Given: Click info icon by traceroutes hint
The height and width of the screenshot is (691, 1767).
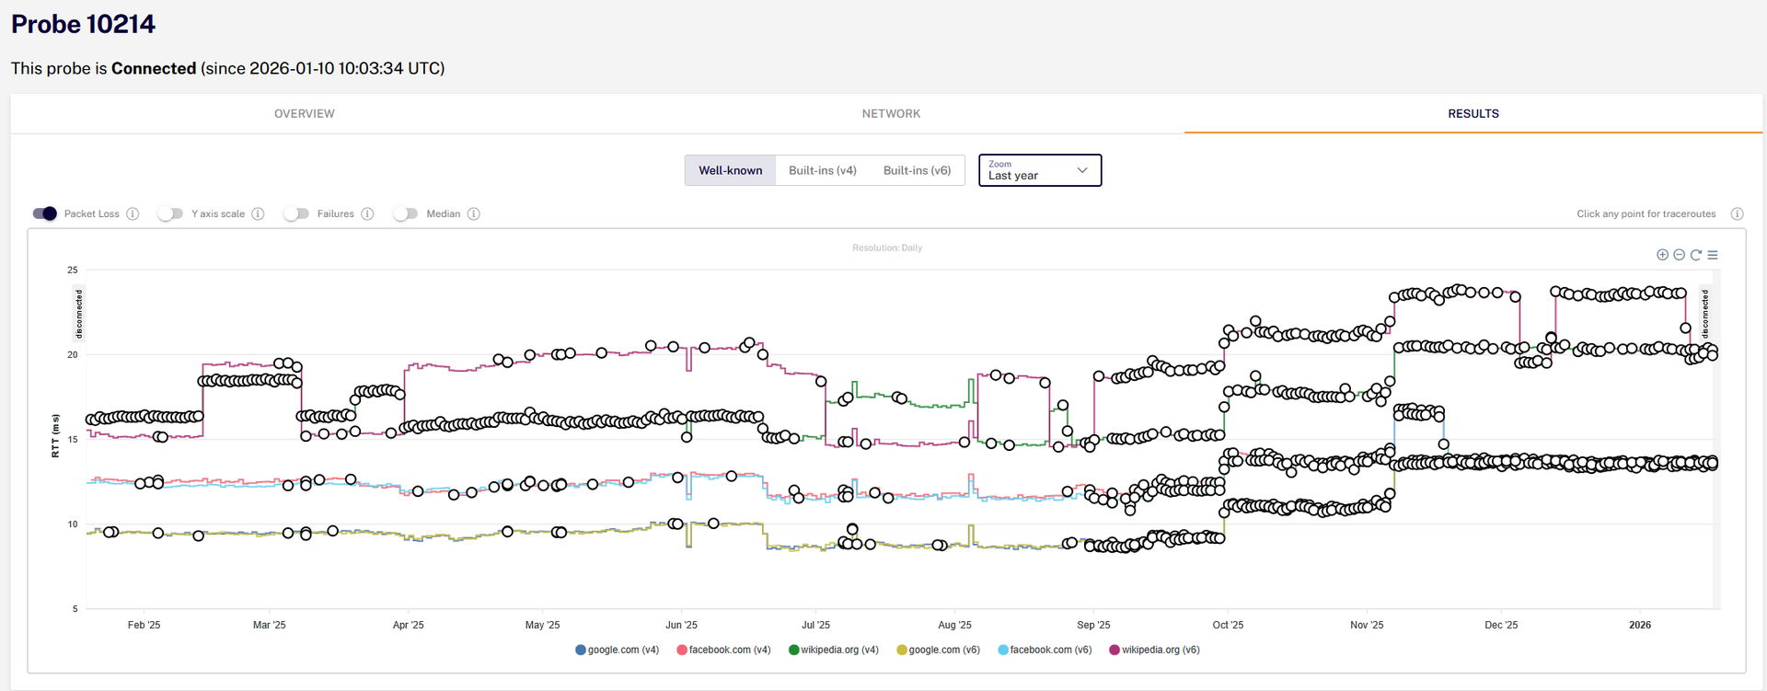Looking at the screenshot, I should coord(1737,213).
